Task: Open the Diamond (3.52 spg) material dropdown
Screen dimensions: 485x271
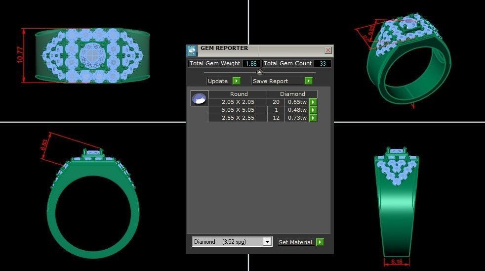Action: tap(267, 242)
